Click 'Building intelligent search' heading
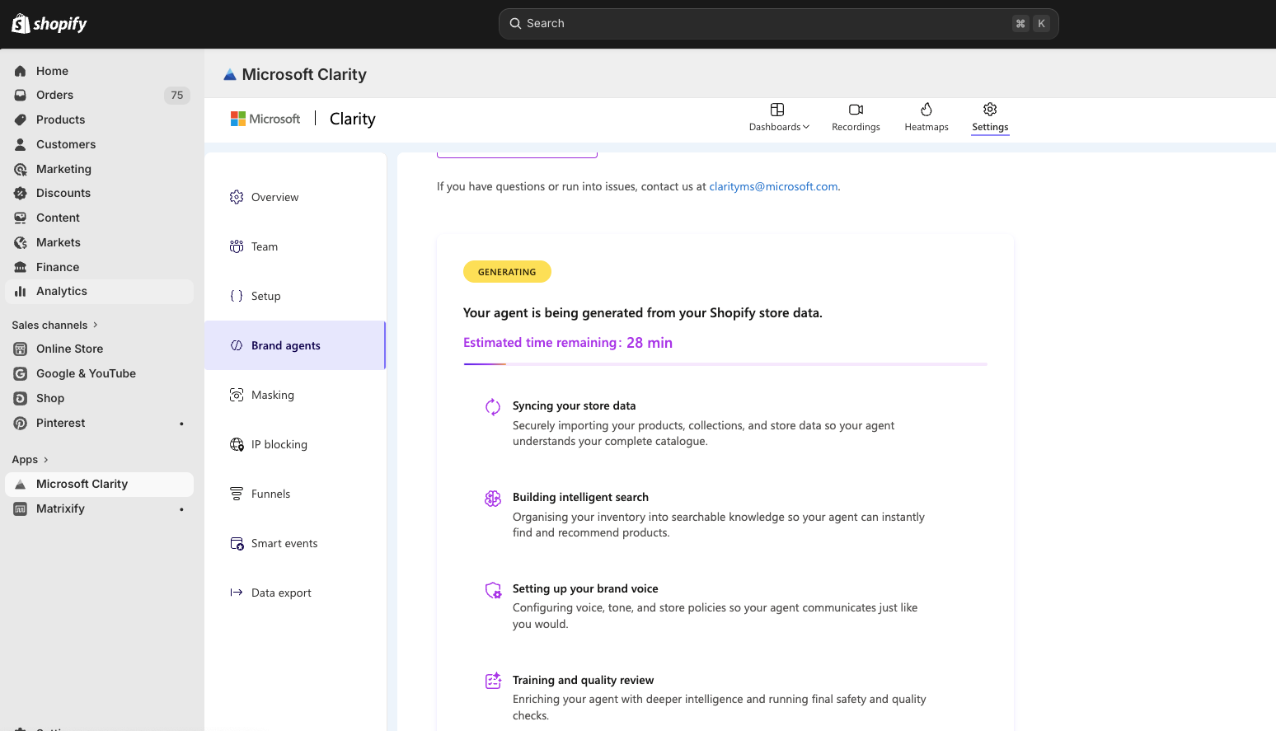The width and height of the screenshot is (1276, 731). [x=580, y=497]
